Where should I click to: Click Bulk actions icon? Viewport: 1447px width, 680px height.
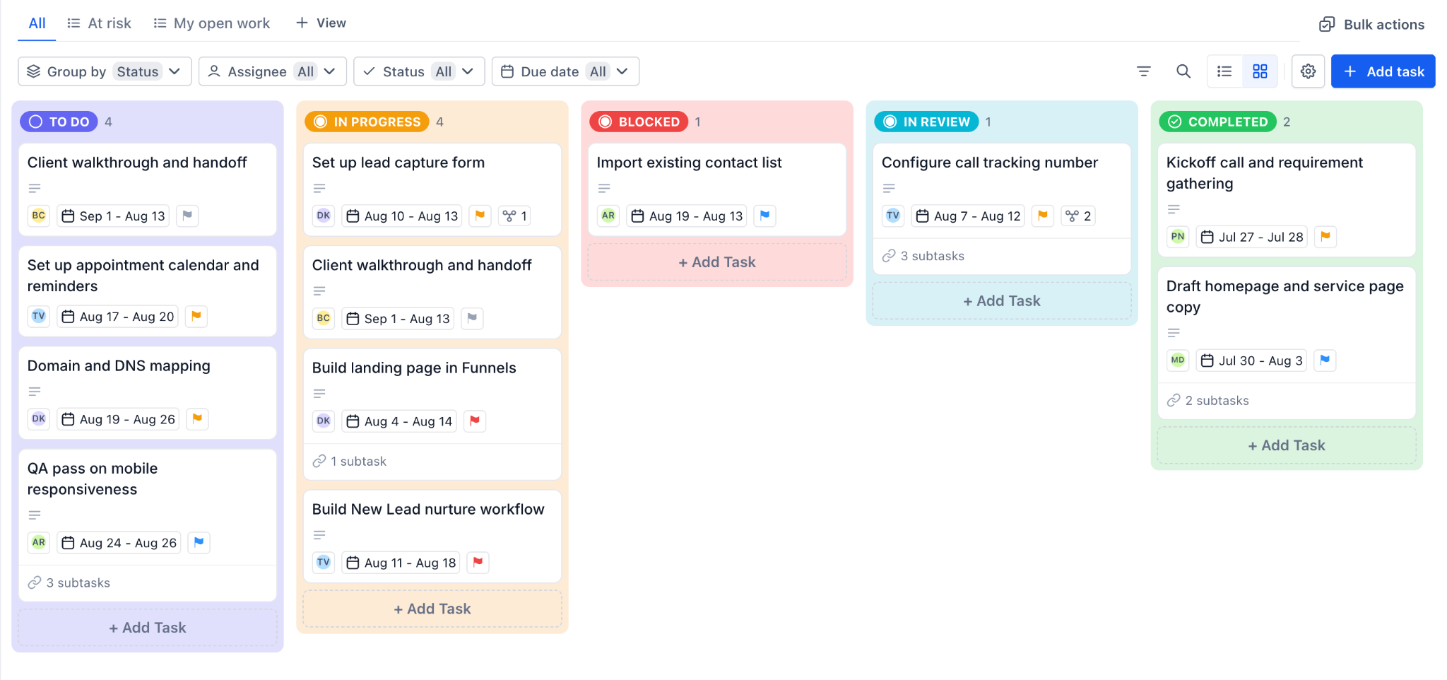tap(1327, 25)
